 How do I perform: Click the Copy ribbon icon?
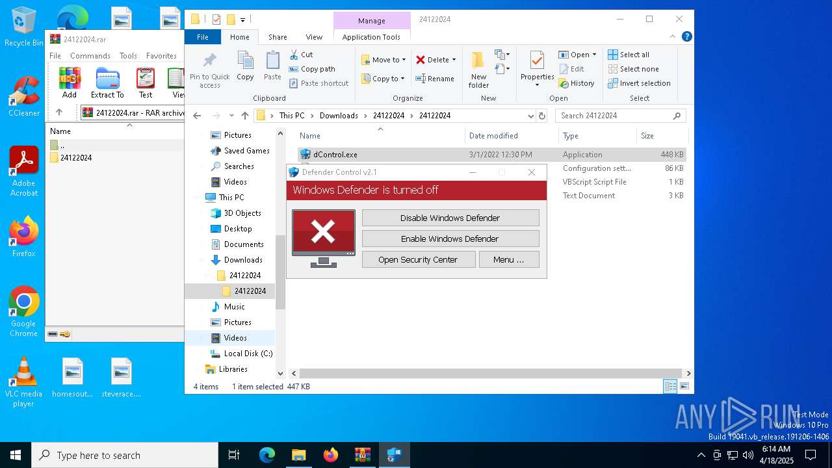click(245, 66)
